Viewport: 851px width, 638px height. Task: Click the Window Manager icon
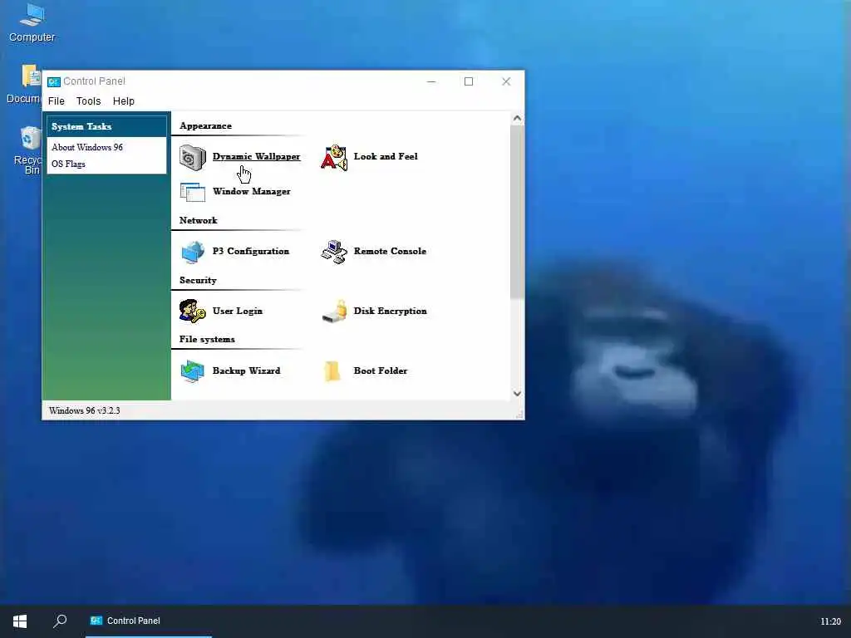tap(193, 192)
